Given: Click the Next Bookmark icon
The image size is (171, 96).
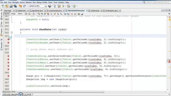Looking at the screenshot, I should (x=58, y=14).
